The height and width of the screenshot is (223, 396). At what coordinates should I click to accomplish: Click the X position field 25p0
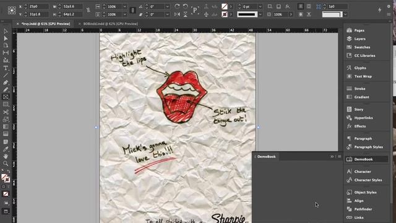tap(38, 7)
